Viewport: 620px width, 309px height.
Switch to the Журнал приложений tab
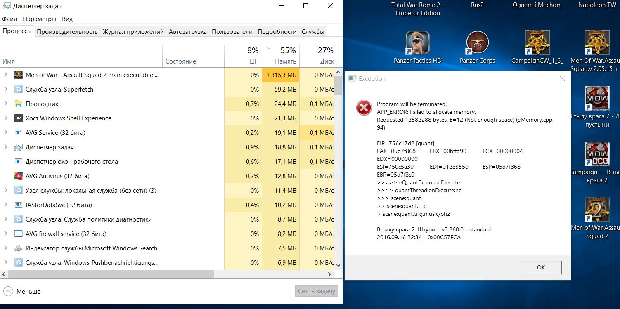[133, 32]
